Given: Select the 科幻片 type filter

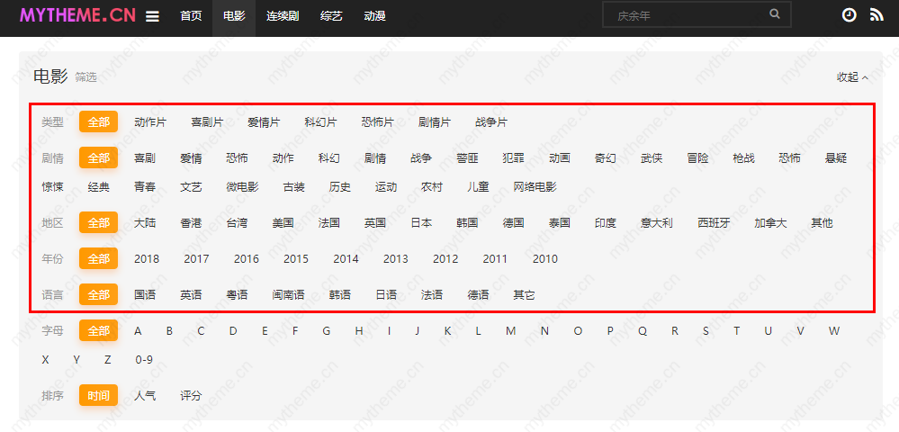Looking at the screenshot, I should (x=320, y=122).
